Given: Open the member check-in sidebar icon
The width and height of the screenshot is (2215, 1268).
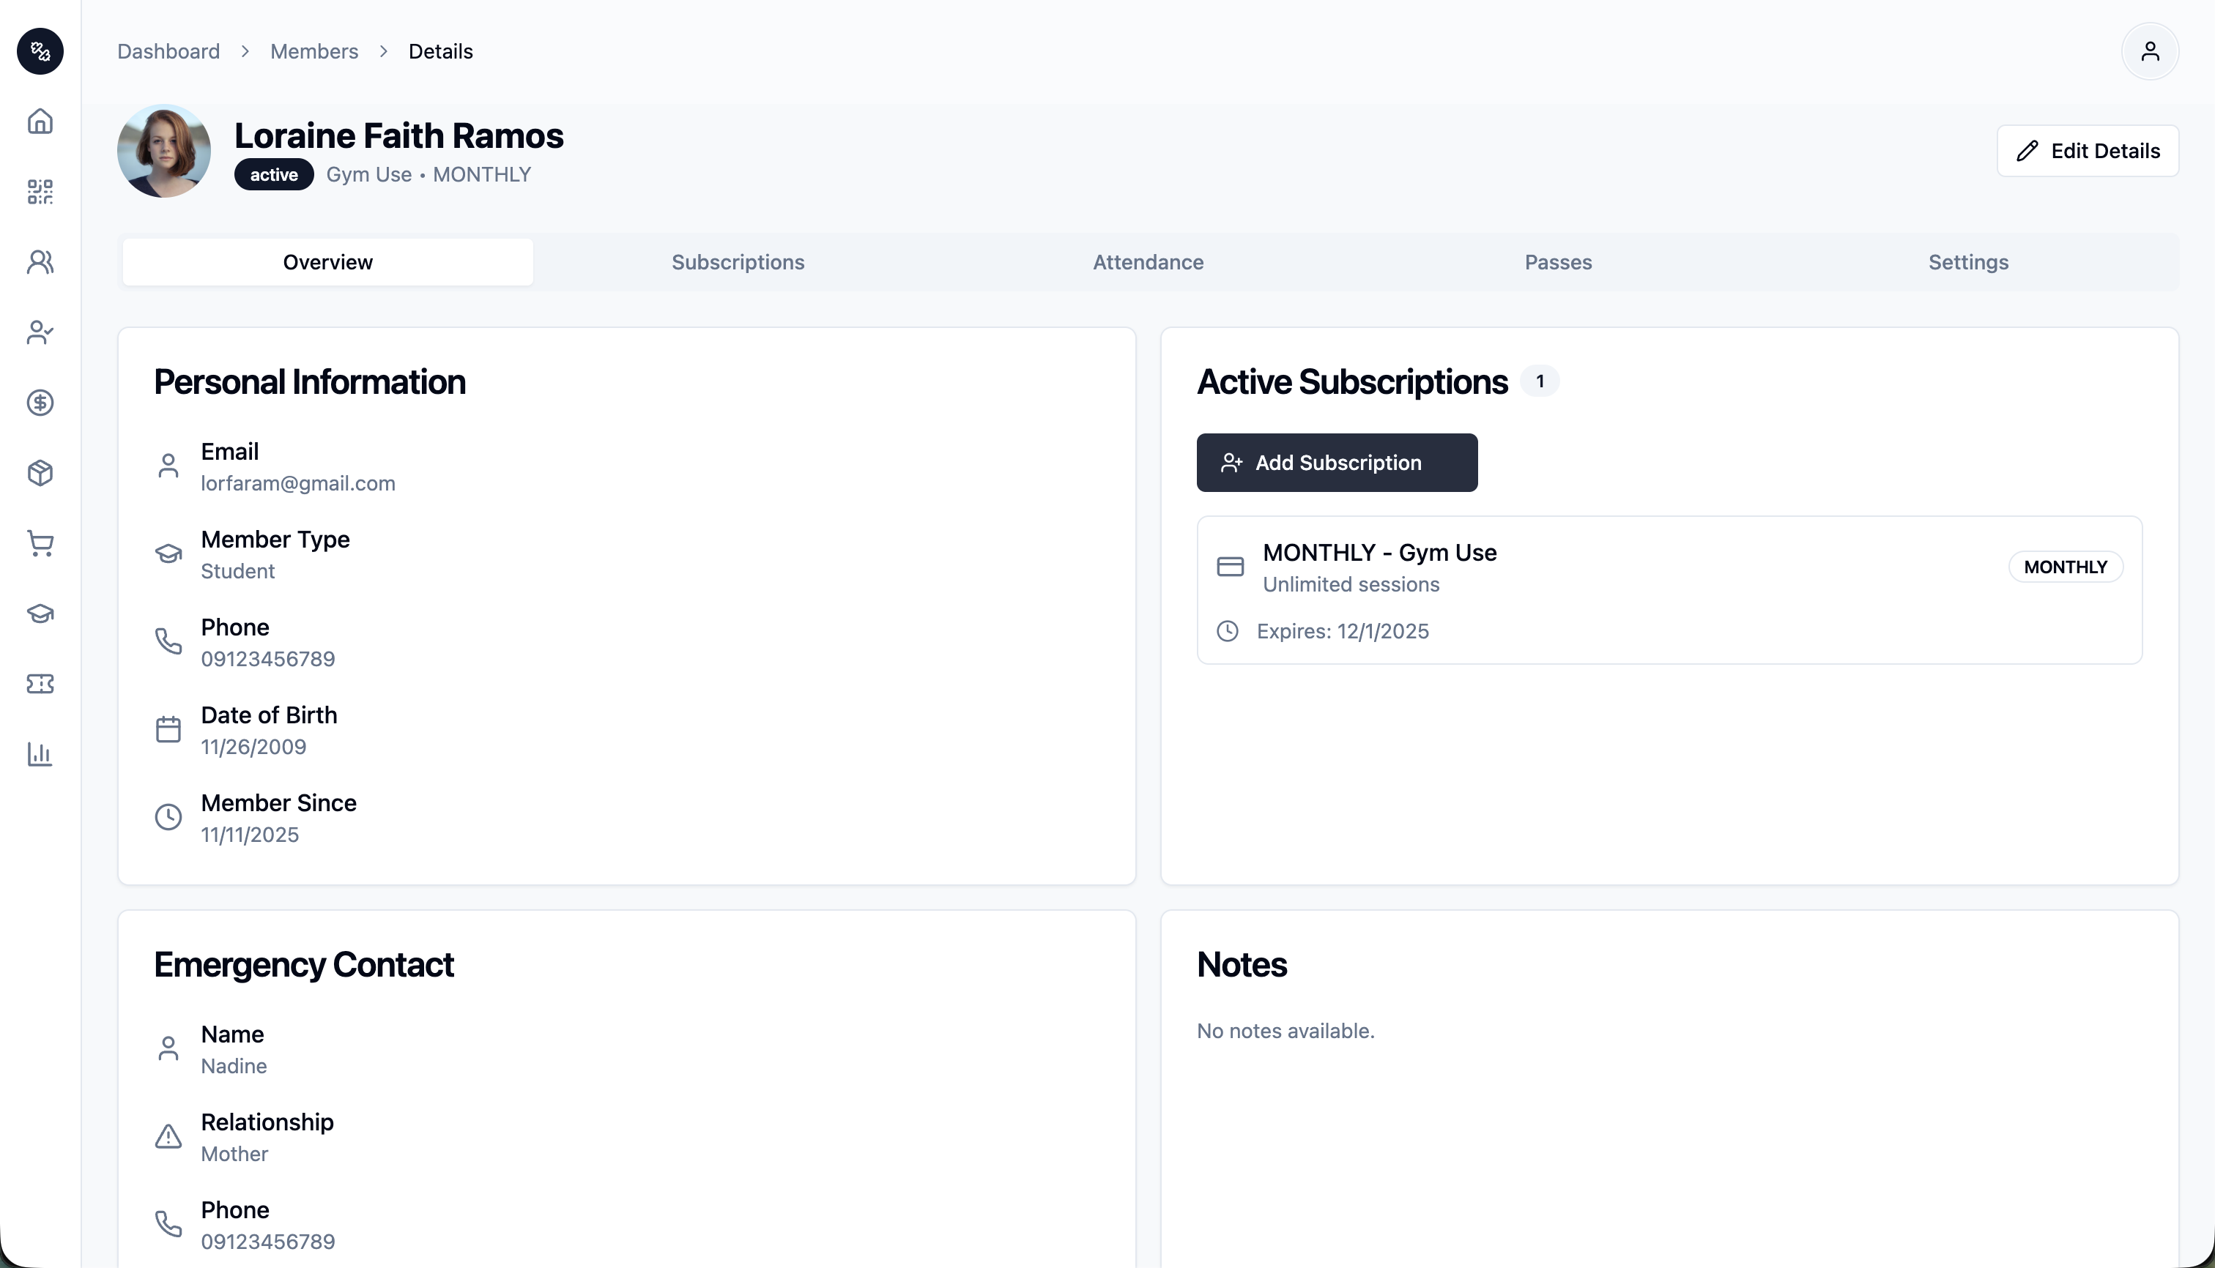Looking at the screenshot, I should pyautogui.click(x=40, y=332).
